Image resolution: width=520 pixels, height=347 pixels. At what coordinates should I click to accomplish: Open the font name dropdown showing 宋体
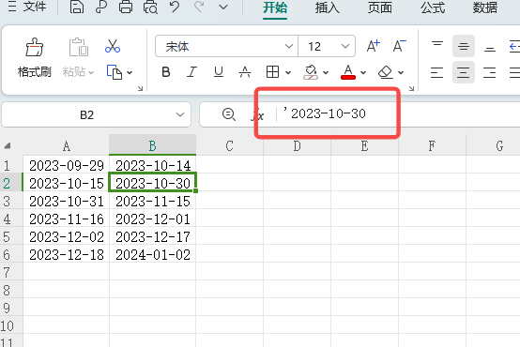coord(226,46)
